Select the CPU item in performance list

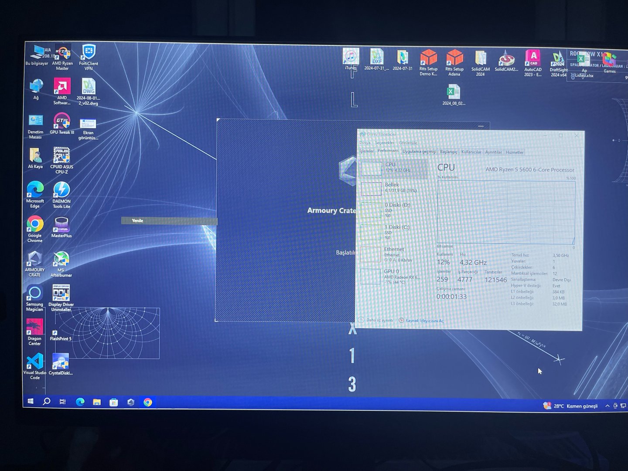tap(394, 168)
